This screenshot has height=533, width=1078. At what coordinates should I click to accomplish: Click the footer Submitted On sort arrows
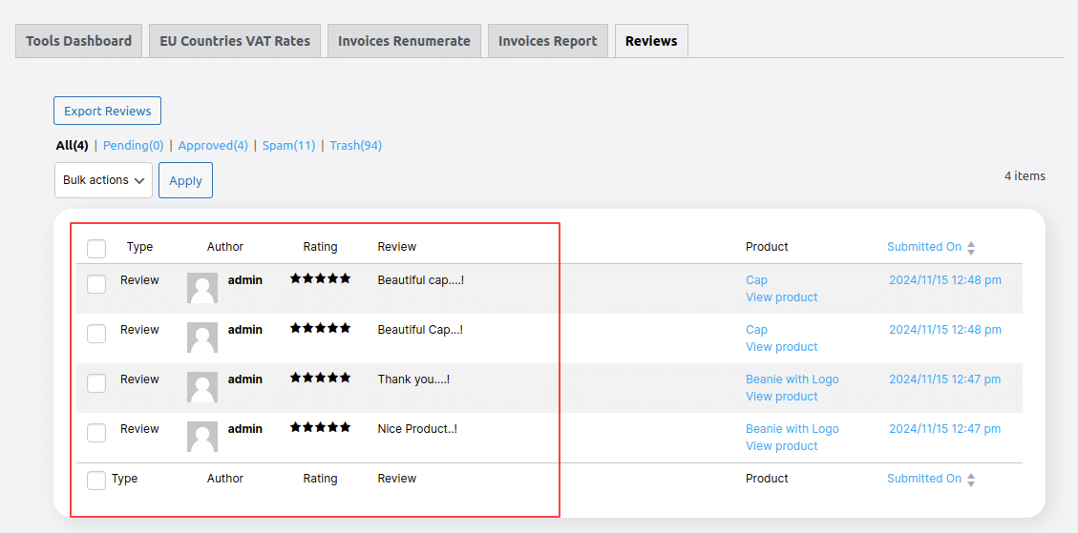click(x=971, y=480)
